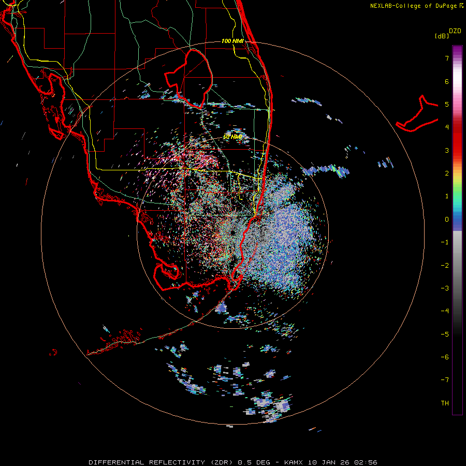The image size is (466, 466).
Task: Click the 2 value on color scale
Action: 447,173
